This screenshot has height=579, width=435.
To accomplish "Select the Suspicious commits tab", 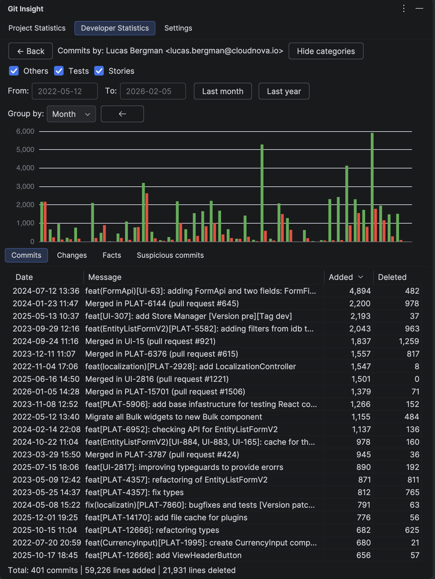I will point(170,255).
